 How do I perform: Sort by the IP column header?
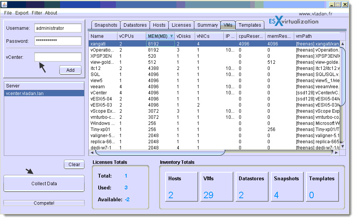click(230, 36)
